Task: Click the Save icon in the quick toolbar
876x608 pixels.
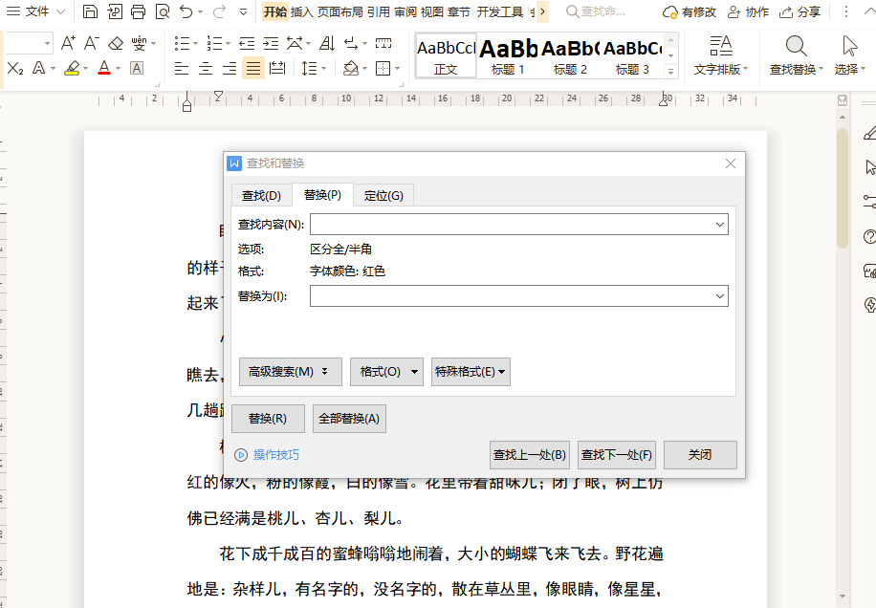Action: point(90,11)
